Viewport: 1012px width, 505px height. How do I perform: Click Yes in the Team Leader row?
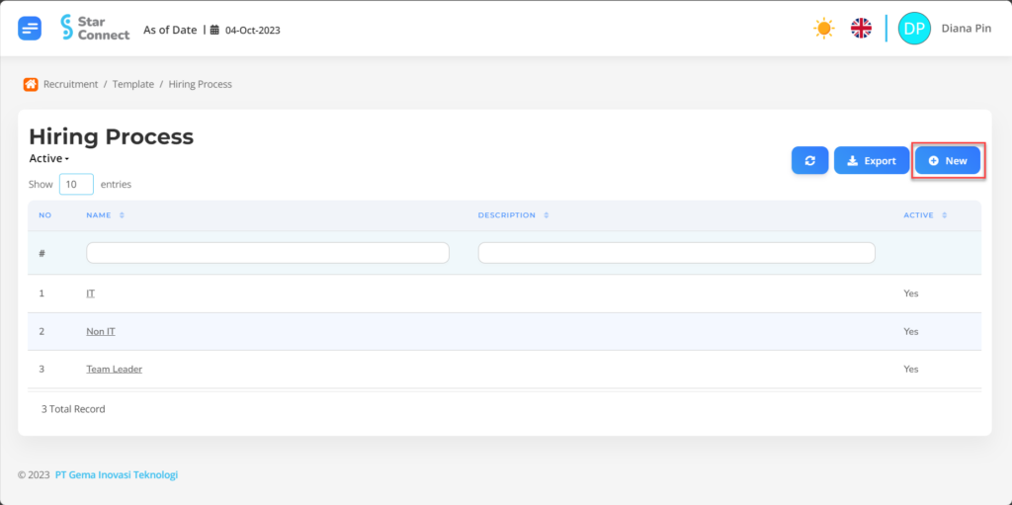pos(910,370)
